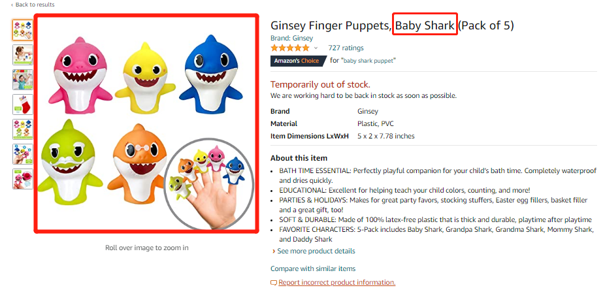605x290 pixels.
Task: Select the red Christmas stocking thumbnail
Action: click(22, 105)
